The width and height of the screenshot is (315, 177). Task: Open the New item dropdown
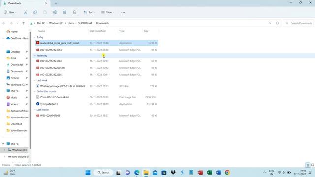(10, 12)
